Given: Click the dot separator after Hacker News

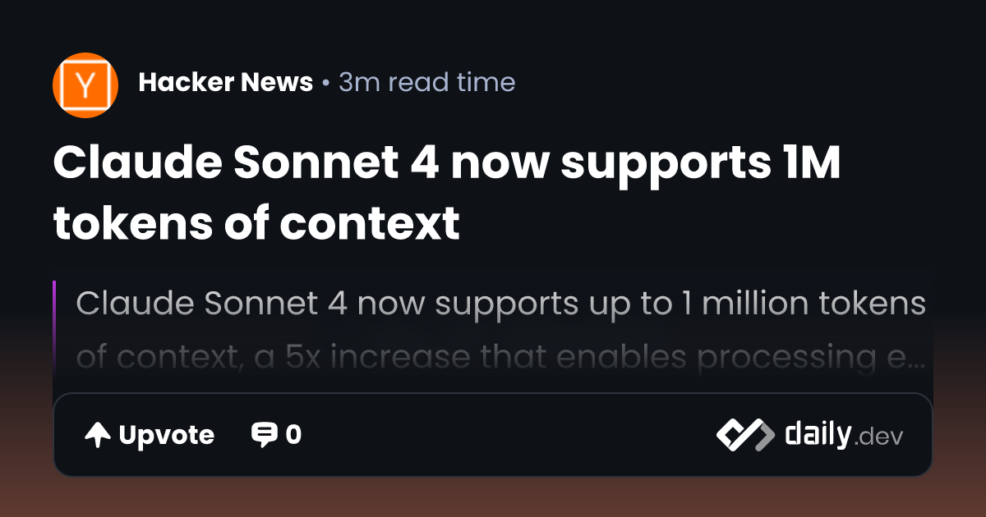Looking at the screenshot, I should pos(326,83).
